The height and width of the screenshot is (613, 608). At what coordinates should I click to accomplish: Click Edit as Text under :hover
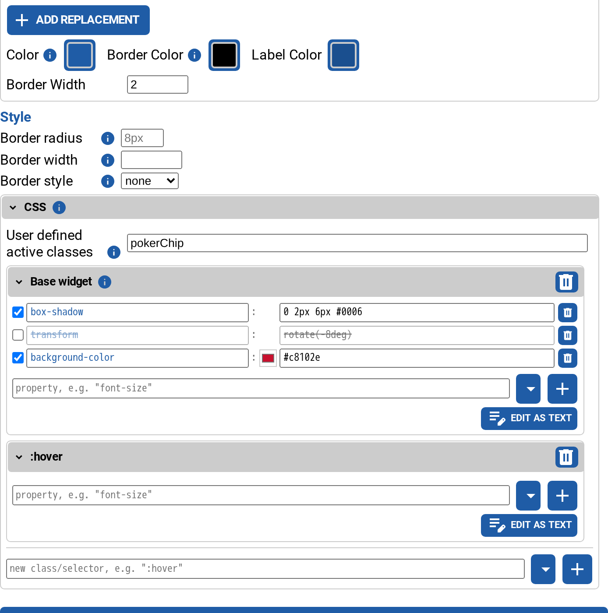529,525
